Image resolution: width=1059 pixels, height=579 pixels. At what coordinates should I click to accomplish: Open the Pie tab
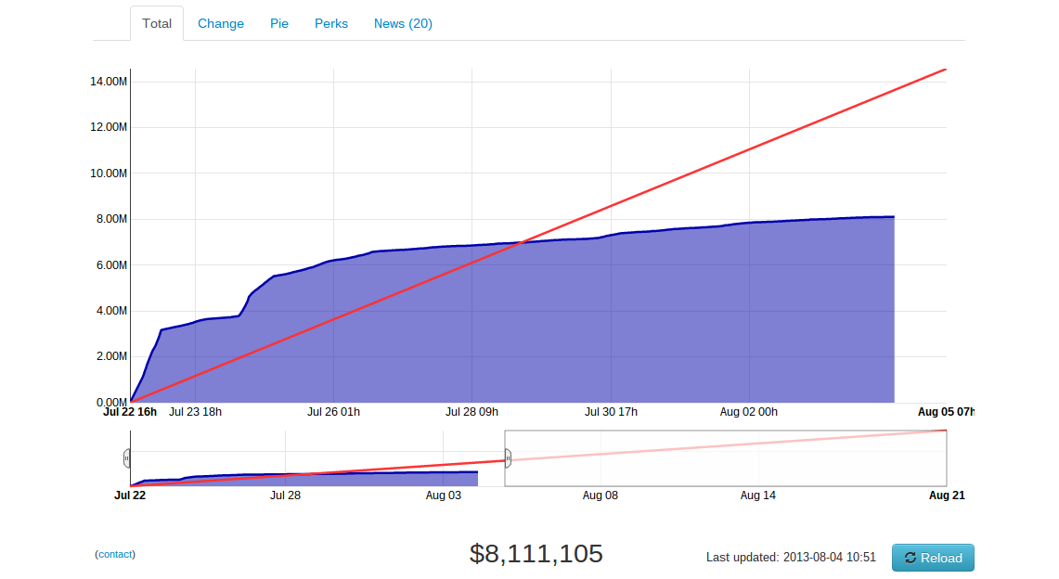coord(279,23)
